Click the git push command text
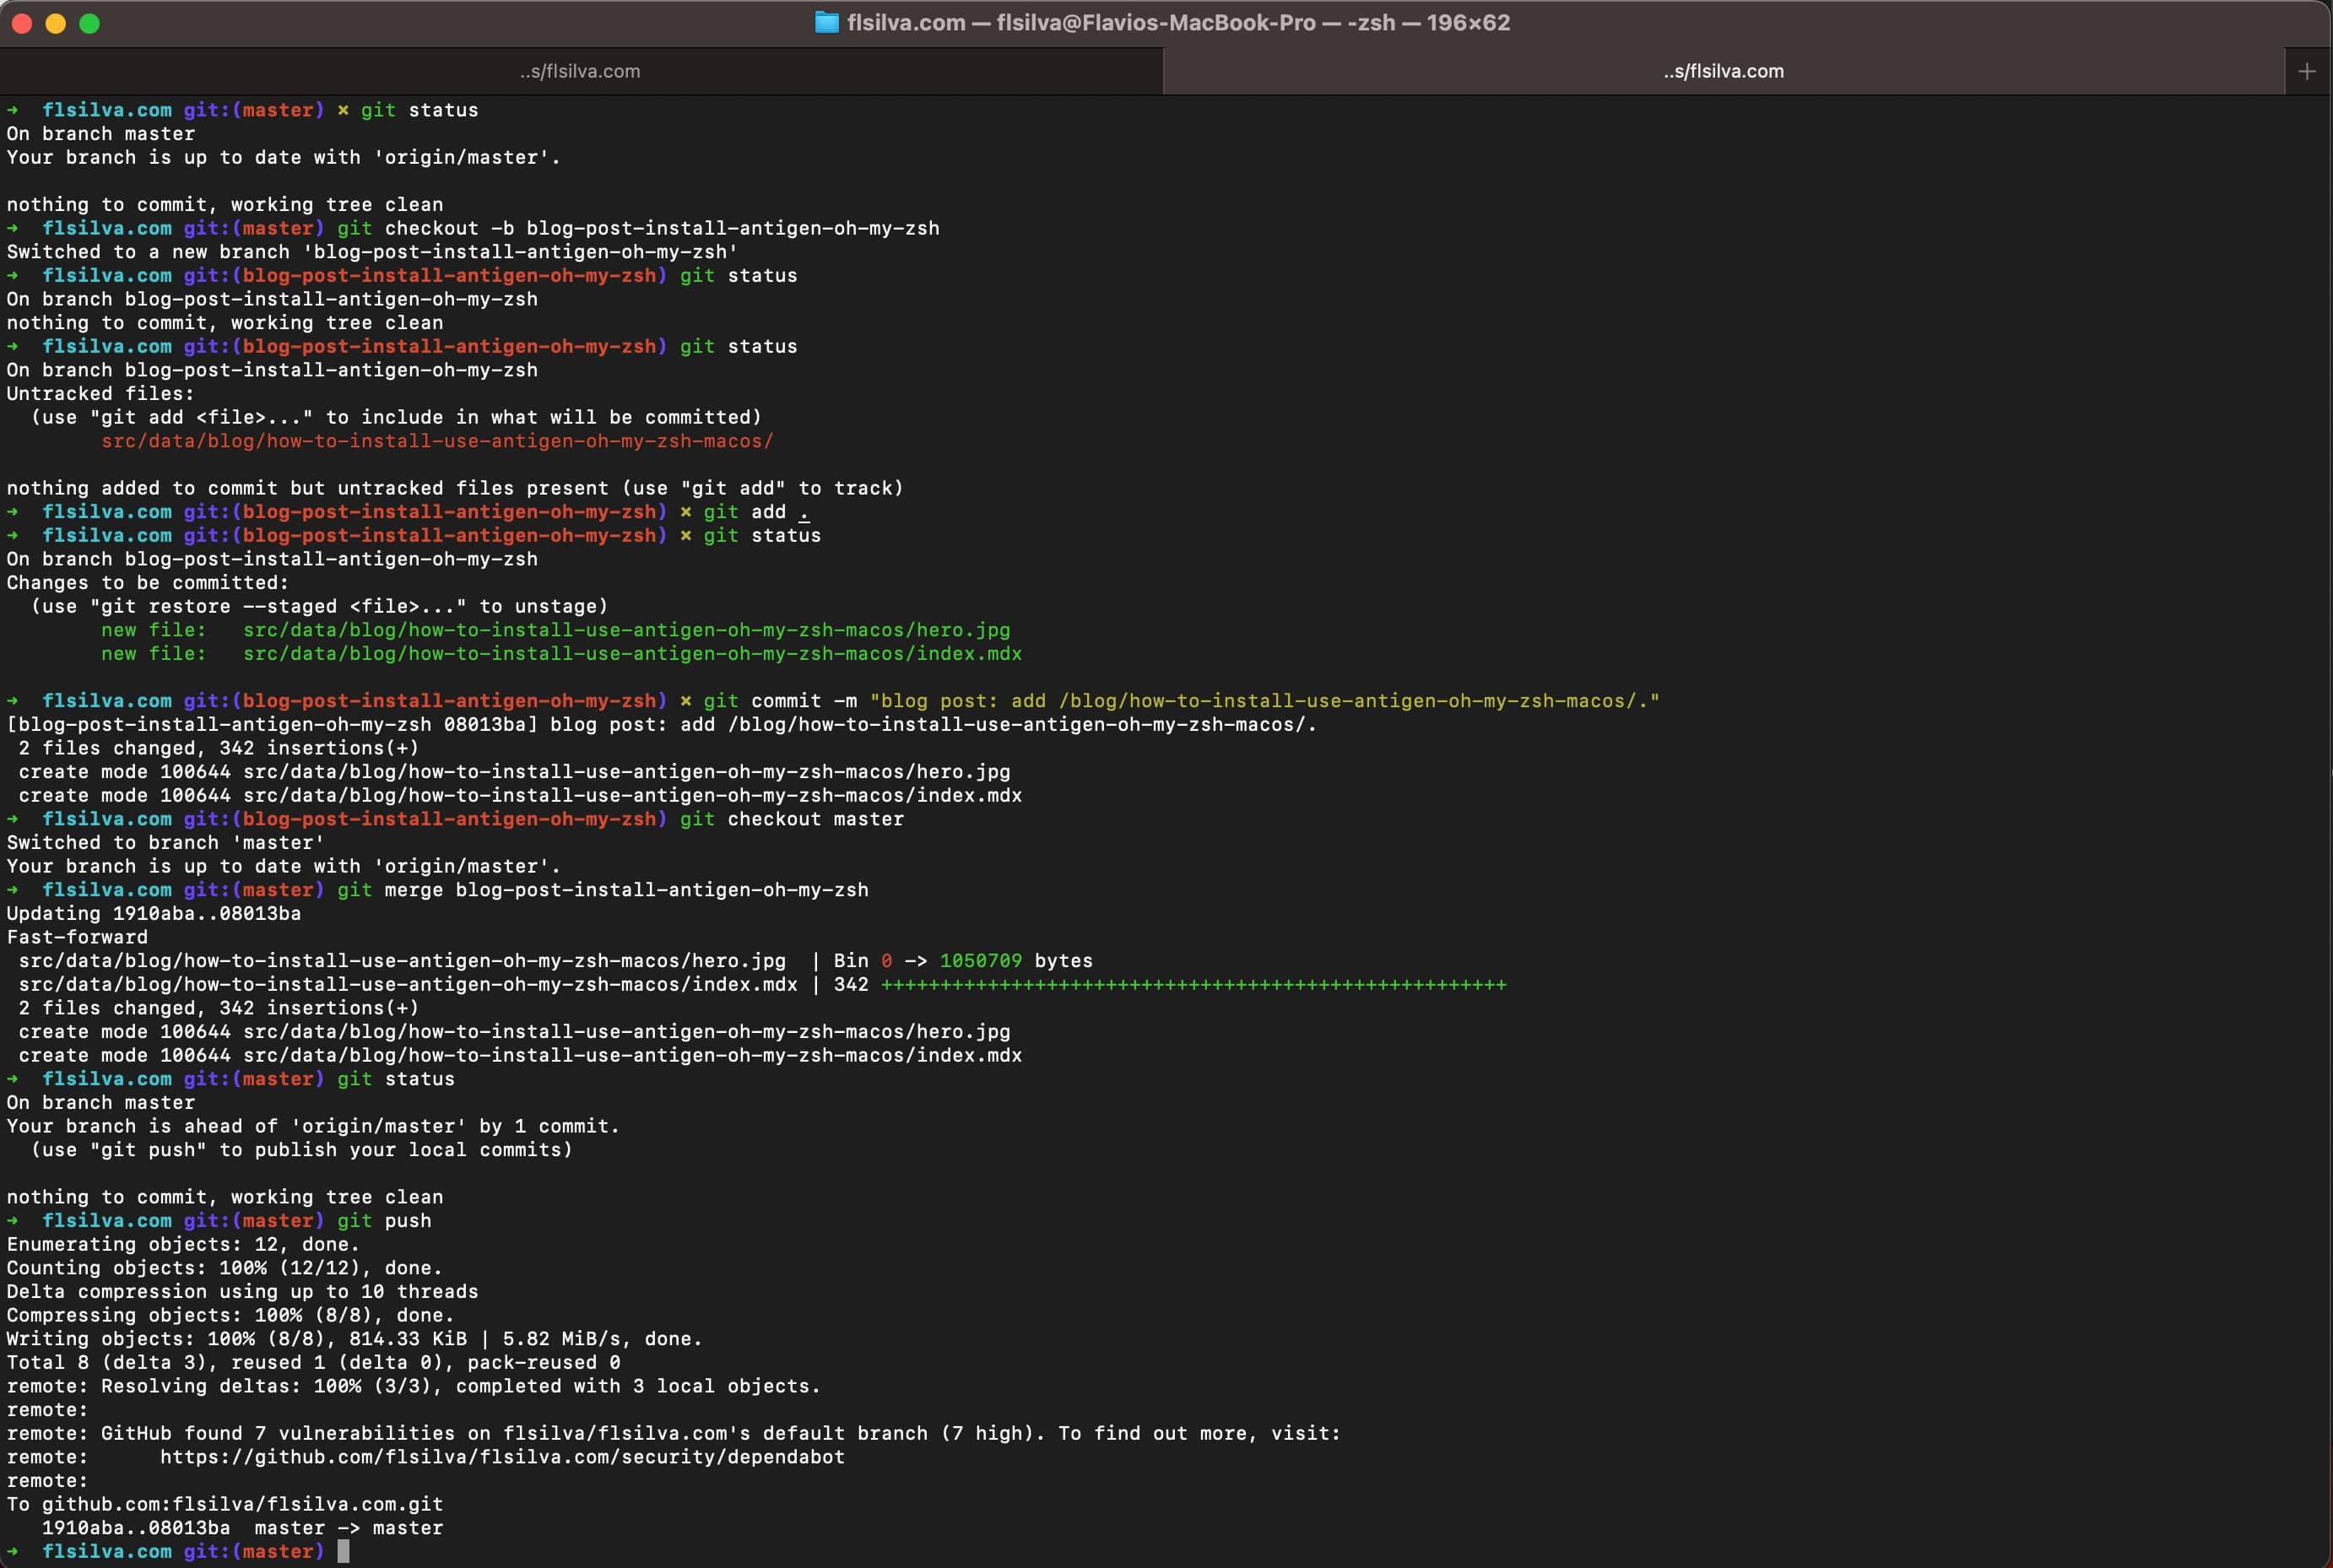This screenshot has width=2333, height=1568. click(x=390, y=1220)
